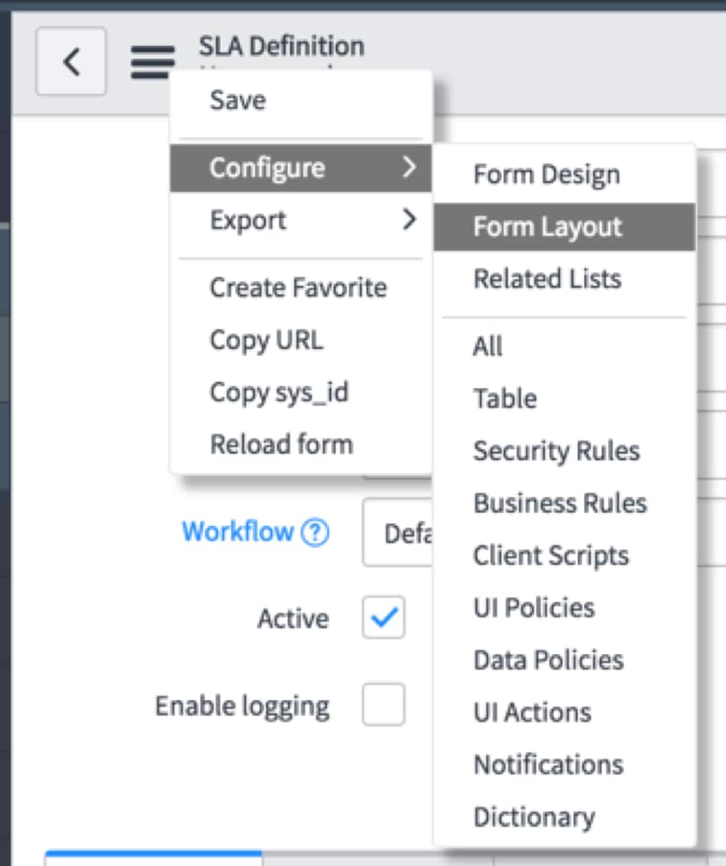Screen dimensions: 726x866
Task: Select UI Actions in the submenu
Action: coord(564,712)
